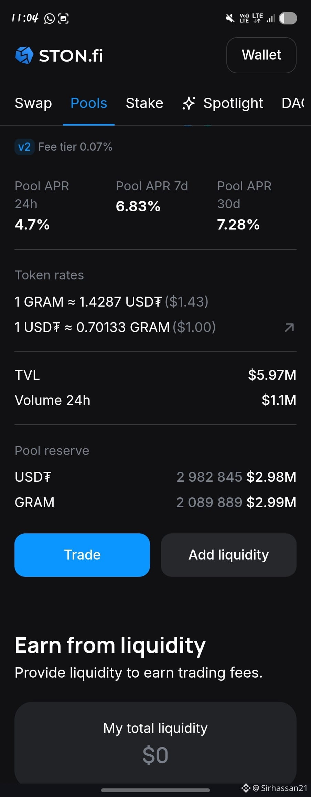Tap the home gesture bar at bottom
Image resolution: width=311 pixels, height=797 pixels.
coord(155,790)
